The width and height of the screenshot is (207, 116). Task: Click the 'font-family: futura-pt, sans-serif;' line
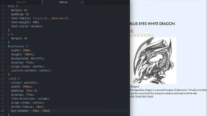point(40,18)
